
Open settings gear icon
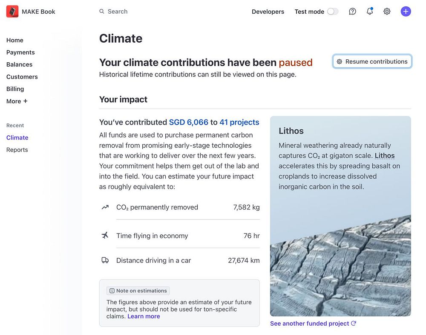coord(387,12)
